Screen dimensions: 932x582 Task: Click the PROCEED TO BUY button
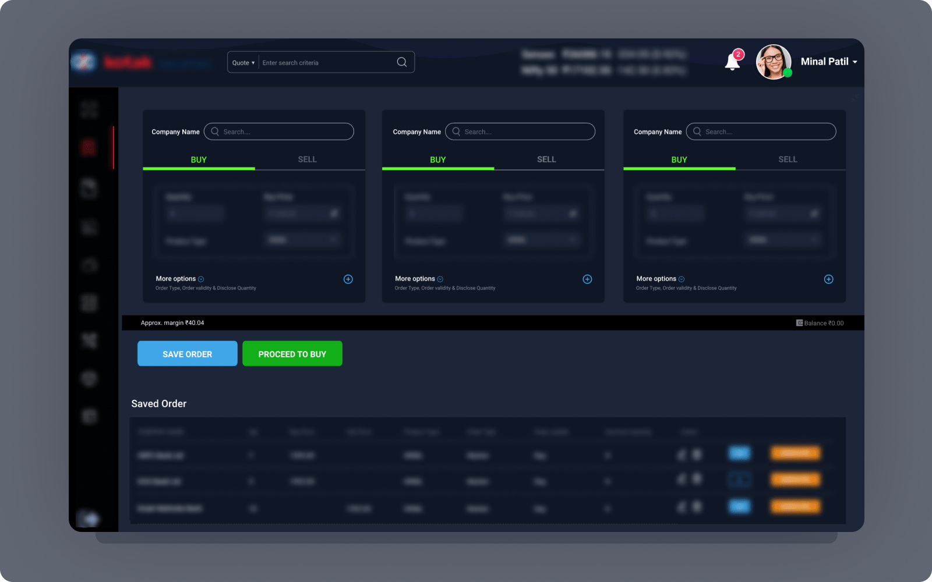292,354
